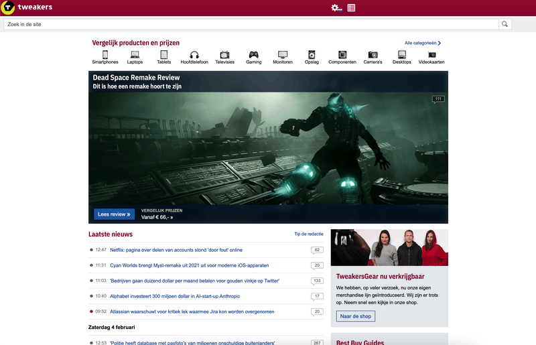The image size is (536, 345).
Task: Click the Vergelijk producten en prijzen heading
Action: click(x=136, y=43)
